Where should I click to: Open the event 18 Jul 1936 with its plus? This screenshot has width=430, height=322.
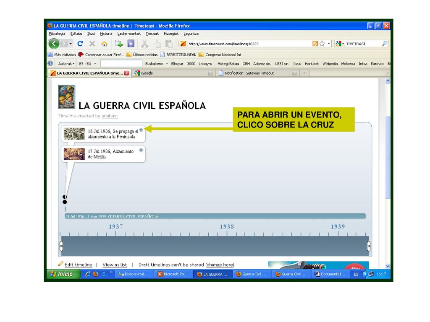141,130
